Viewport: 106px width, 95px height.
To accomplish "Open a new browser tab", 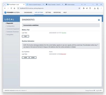I will (x=85, y=4).
